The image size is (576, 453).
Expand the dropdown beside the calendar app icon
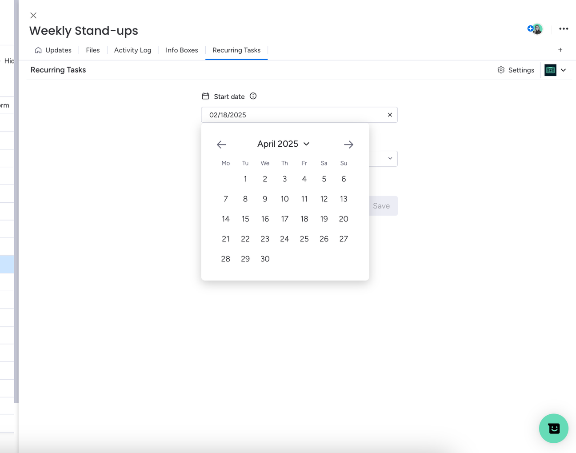coord(563,70)
